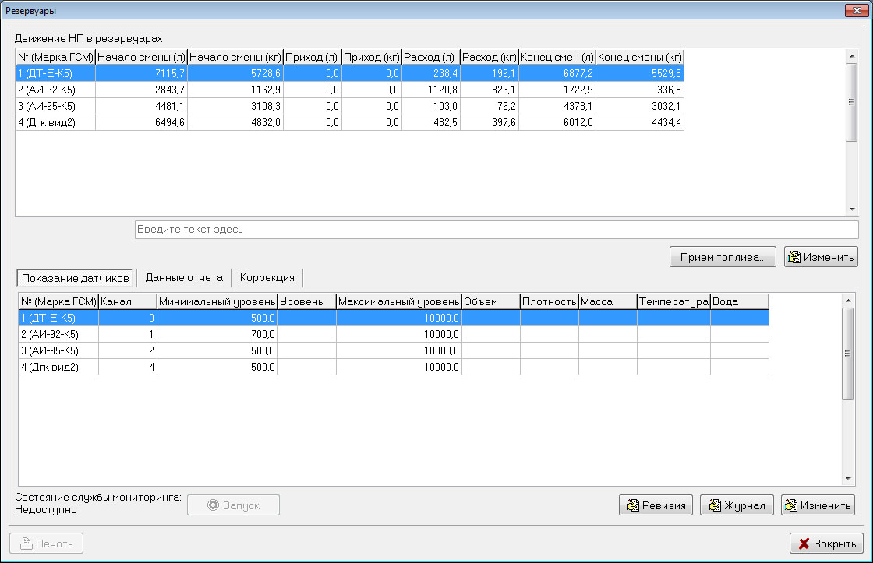Switch to the Показание датчиков tab
Image resolution: width=873 pixels, height=563 pixels.
point(75,278)
